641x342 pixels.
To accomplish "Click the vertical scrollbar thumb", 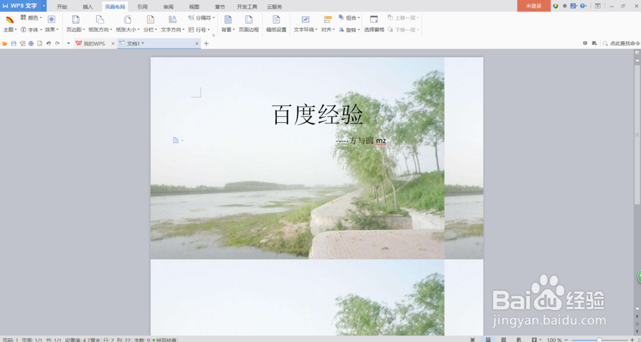I will [x=637, y=134].
